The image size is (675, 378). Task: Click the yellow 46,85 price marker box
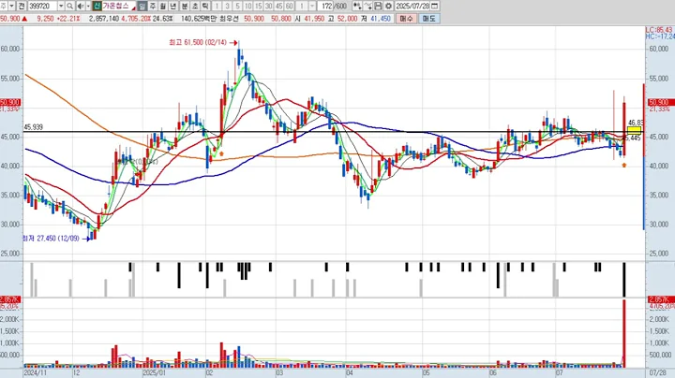click(634, 130)
